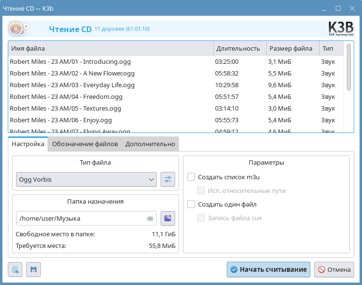Open encoder settings next to Ogg Vorbis

(168, 180)
